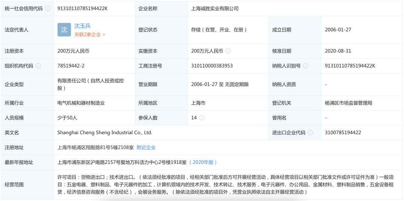Open 附近企业 link after registered address
Image resolution: width=404 pixels, height=201 pixels.
pyautogui.click(x=146, y=148)
